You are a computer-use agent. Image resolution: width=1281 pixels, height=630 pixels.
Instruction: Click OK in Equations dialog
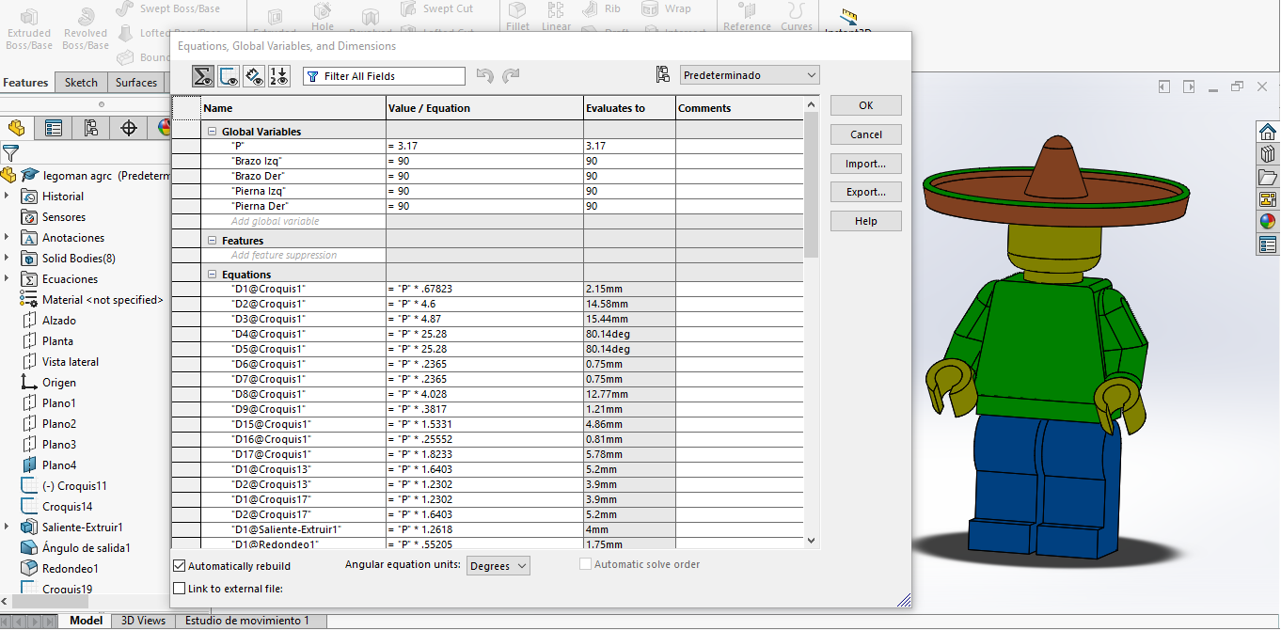pyautogui.click(x=866, y=105)
